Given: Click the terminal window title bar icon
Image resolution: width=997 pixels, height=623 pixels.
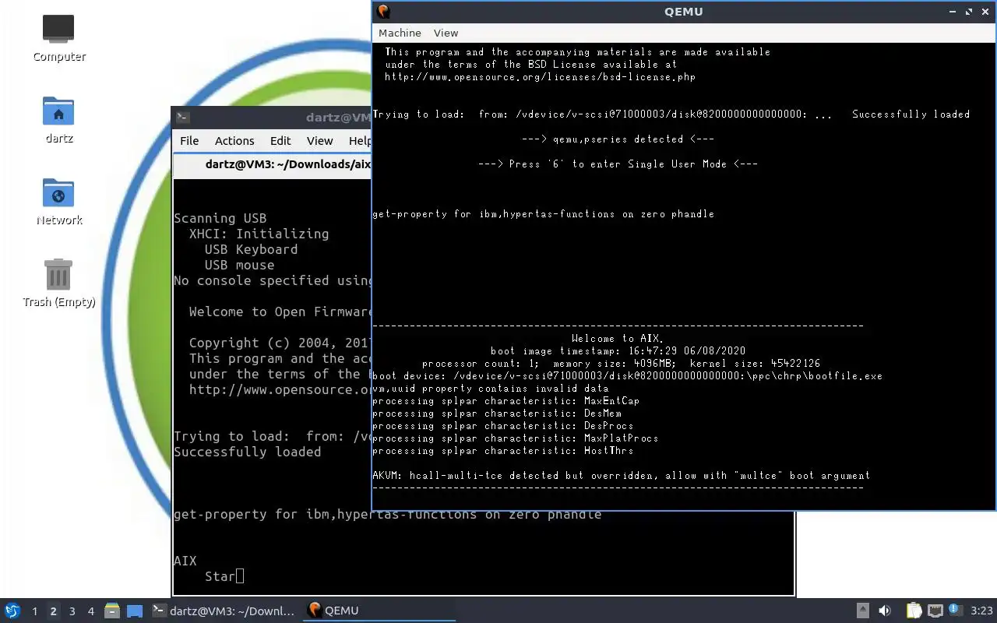Looking at the screenshot, I should 181,118.
